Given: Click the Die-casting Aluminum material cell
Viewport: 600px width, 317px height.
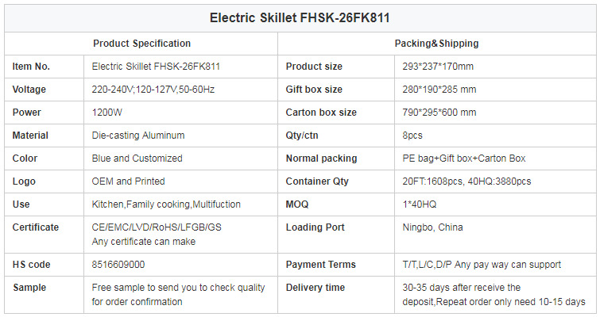Looking at the screenshot, I should point(180,136).
